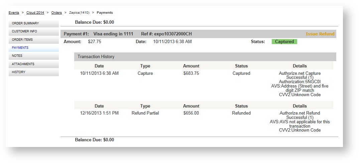Screen dimensions: 359x163
Task: Click the Refunded status cell
Action: point(241,113)
